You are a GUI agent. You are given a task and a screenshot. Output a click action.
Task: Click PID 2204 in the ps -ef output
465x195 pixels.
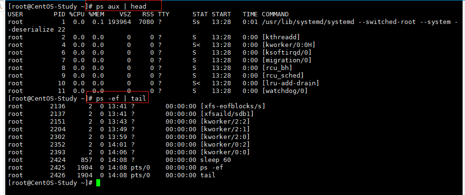pos(58,129)
